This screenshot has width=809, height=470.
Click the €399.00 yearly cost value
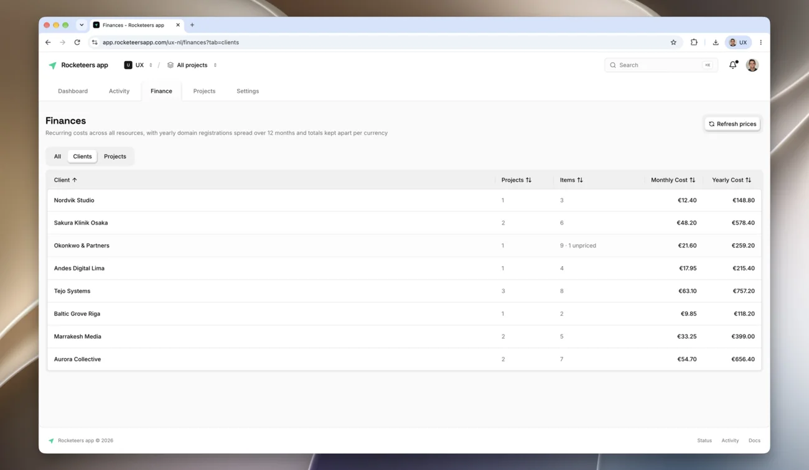pos(743,336)
